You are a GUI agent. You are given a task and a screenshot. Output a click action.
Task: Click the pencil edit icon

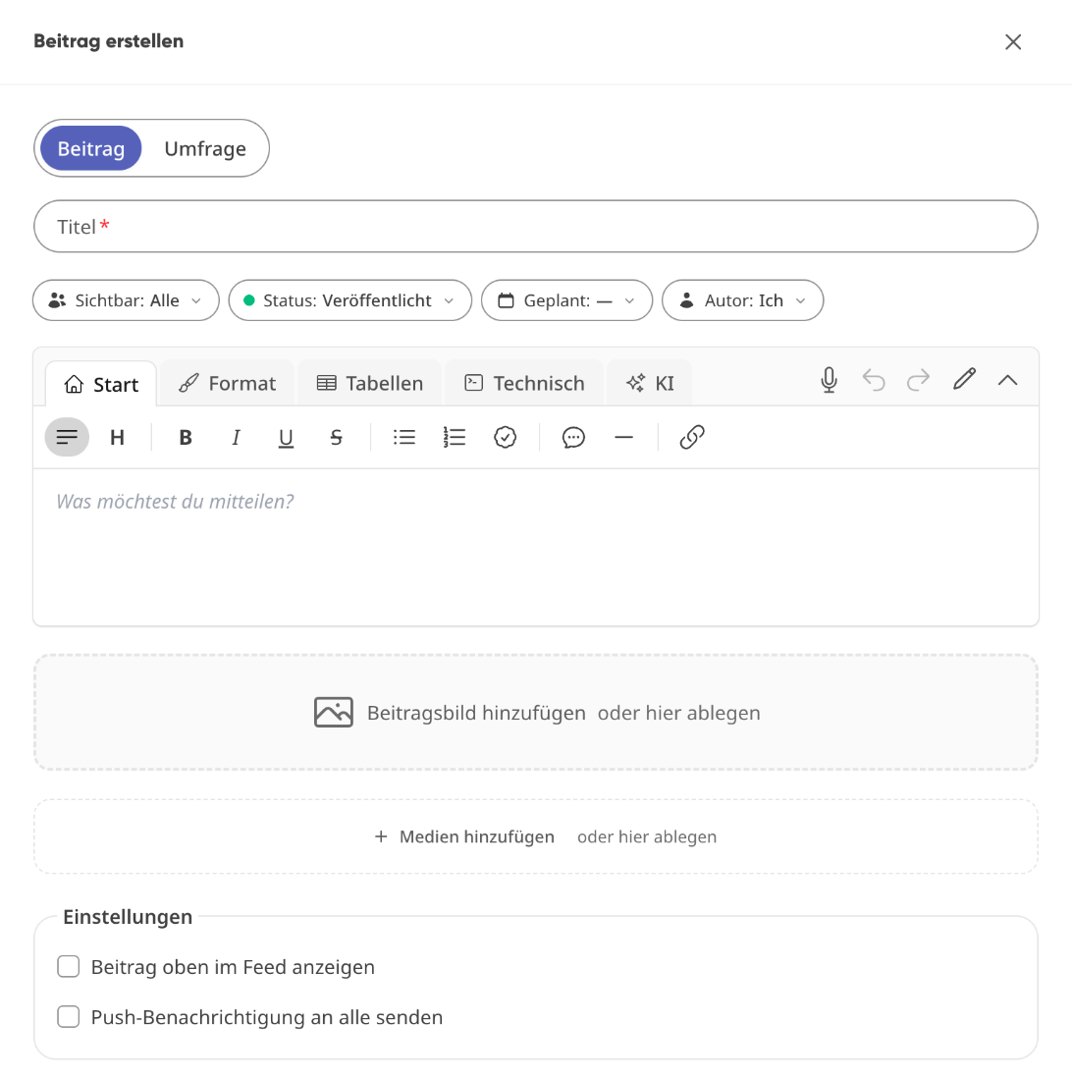(x=964, y=379)
